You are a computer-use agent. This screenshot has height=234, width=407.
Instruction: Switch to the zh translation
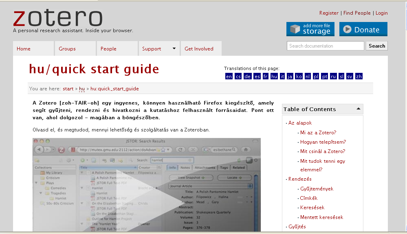pyautogui.click(x=359, y=76)
